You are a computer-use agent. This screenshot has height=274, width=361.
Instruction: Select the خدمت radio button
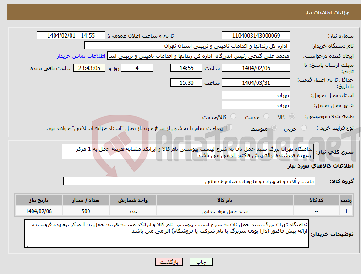tap(266, 116)
